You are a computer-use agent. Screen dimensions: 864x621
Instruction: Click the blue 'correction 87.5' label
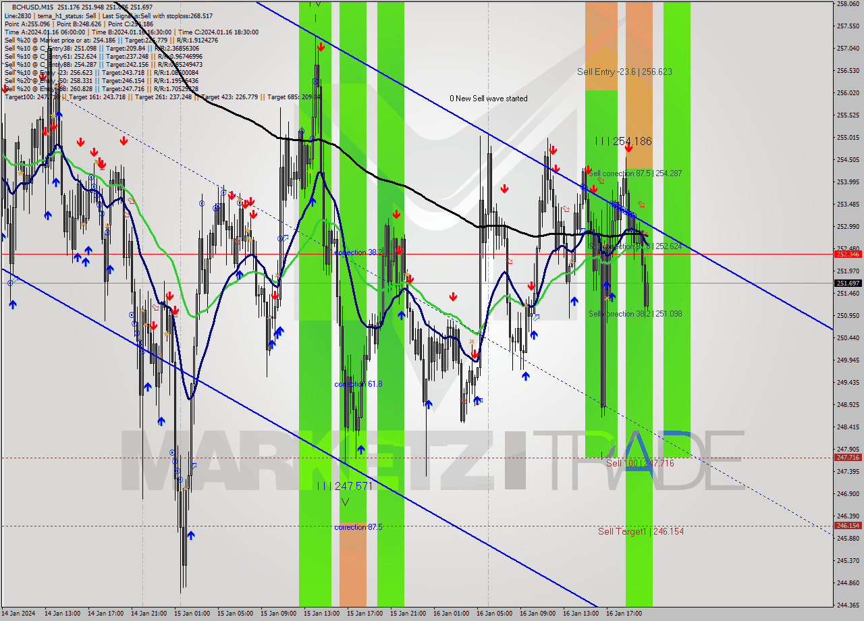(x=358, y=527)
